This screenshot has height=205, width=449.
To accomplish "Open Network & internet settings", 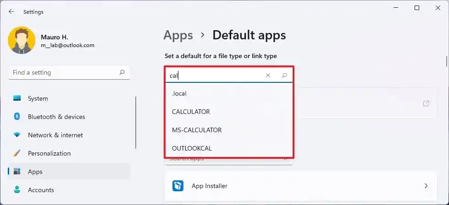I will coord(69,135).
